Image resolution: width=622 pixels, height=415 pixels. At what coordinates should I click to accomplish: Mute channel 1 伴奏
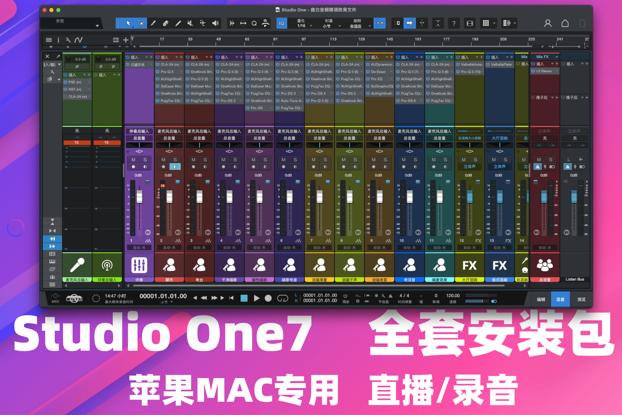click(x=134, y=159)
